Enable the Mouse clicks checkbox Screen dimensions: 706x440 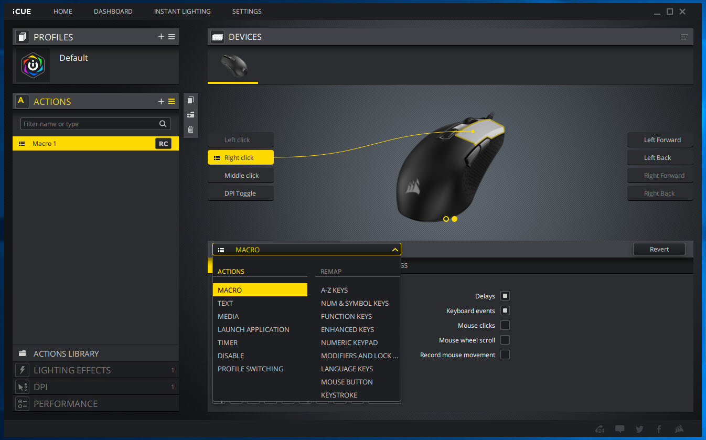click(x=505, y=325)
